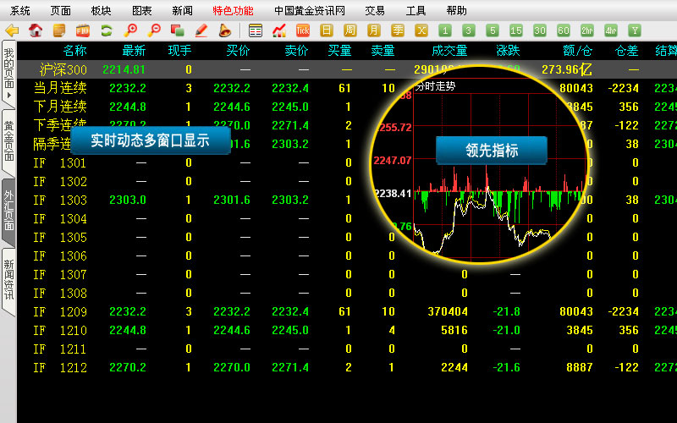677x423 pixels.
Task: Select the 60-minute period button
Action: point(564,30)
